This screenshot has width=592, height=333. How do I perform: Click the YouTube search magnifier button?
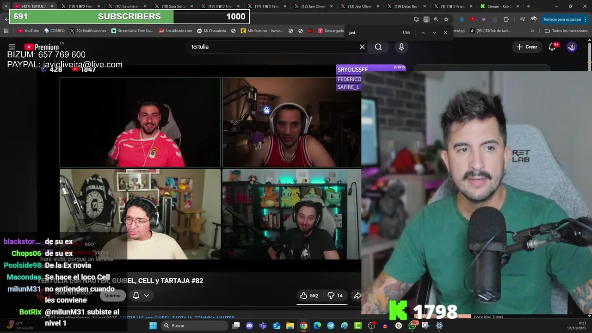(x=378, y=47)
